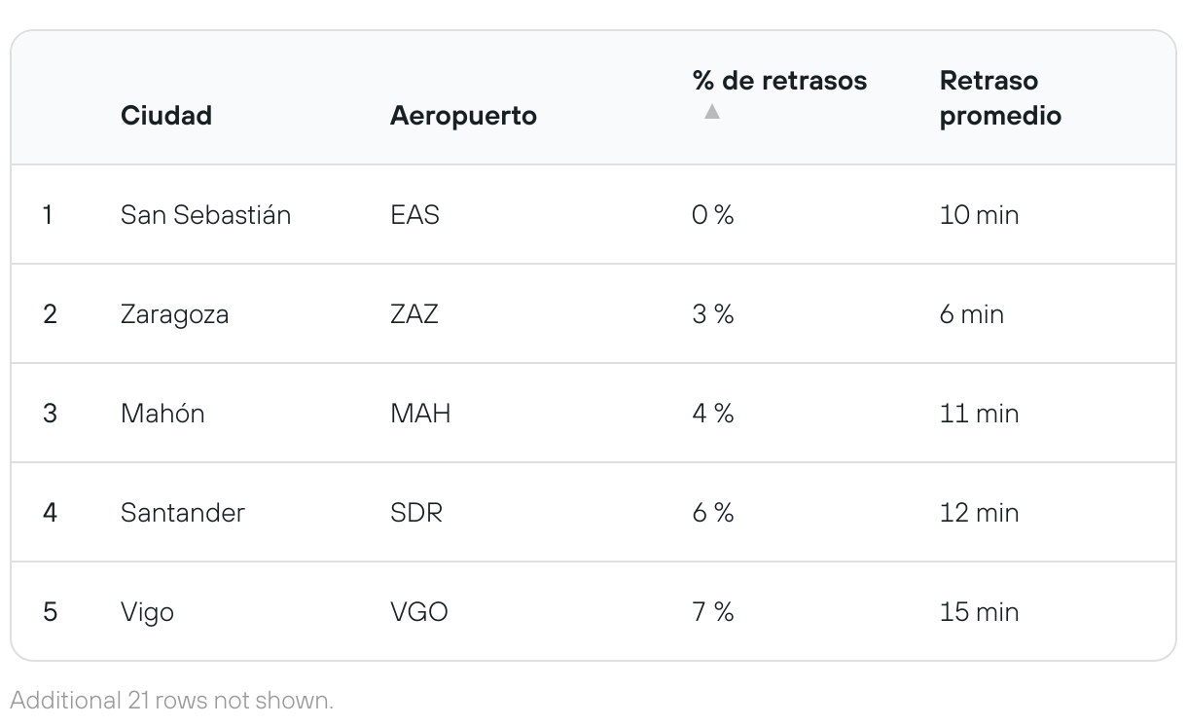Select the Santander city cell
1187x726 pixels.
(183, 513)
